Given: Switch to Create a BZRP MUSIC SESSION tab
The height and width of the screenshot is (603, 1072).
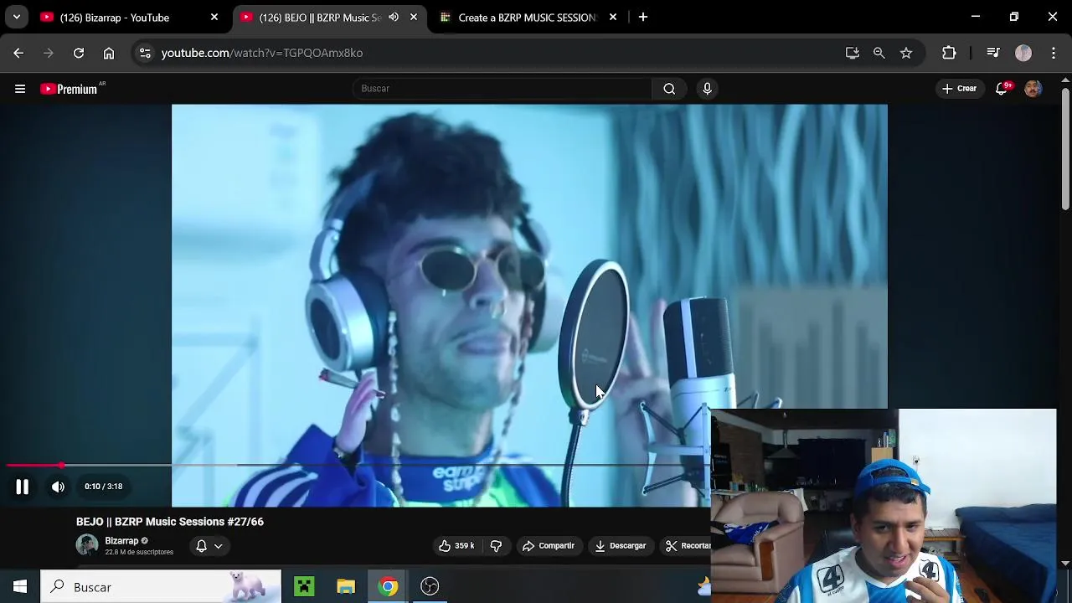Looking at the screenshot, I should (x=526, y=18).
